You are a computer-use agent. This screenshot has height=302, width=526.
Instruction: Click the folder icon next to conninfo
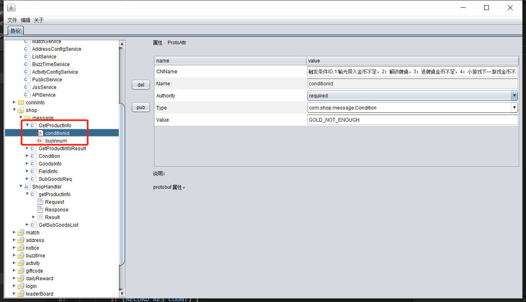click(x=21, y=103)
